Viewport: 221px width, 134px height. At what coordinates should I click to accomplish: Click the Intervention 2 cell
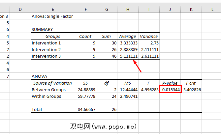(53, 49)
